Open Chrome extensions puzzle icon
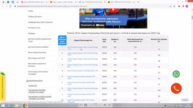This screenshot has width=193, height=108. point(179,6)
